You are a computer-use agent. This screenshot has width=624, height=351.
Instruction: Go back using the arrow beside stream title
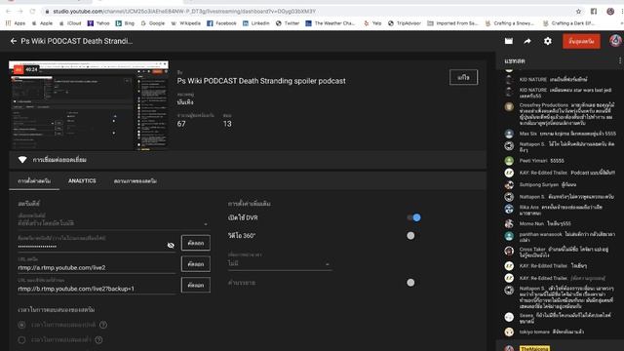click(14, 41)
